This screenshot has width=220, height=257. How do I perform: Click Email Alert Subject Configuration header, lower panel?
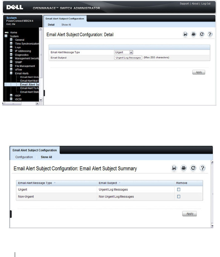click(x=35, y=150)
